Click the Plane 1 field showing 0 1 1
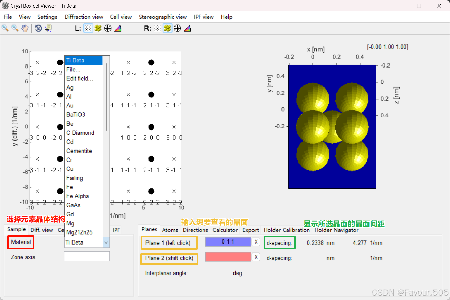 point(228,242)
